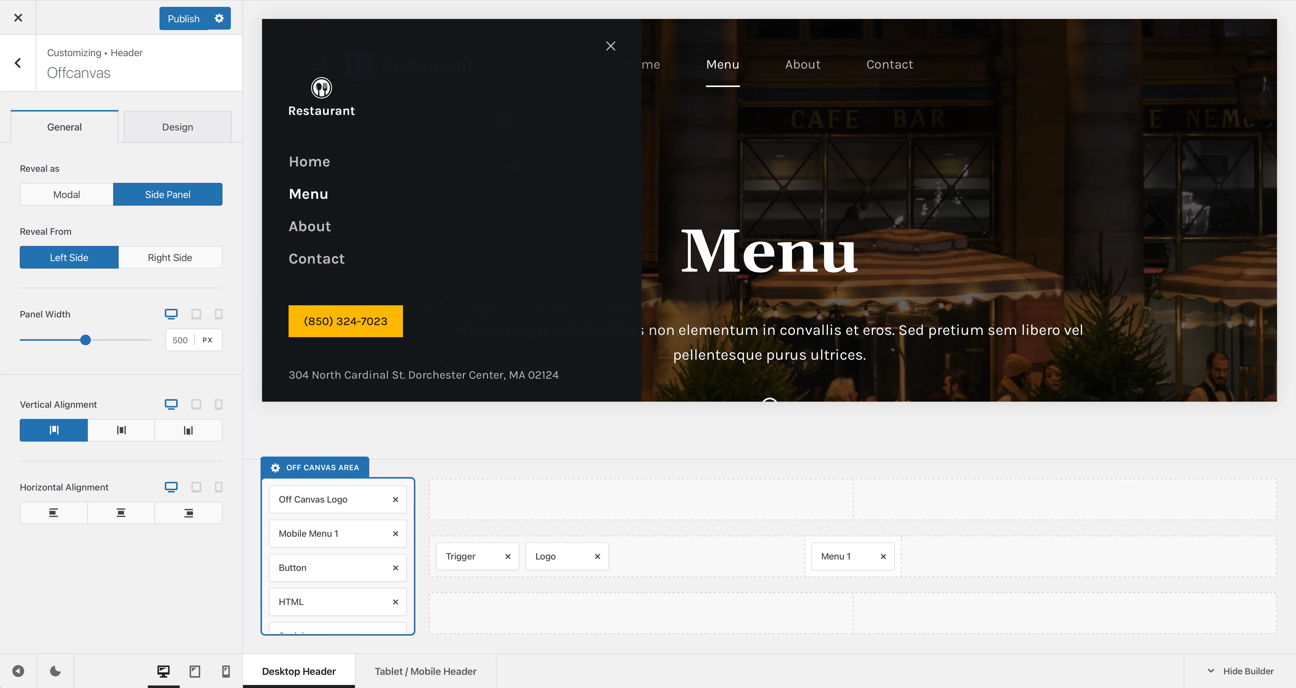Set horizontal alignment to right
The width and height of the screenshot is (1296, 688).
pyautogui.click(x=188, y=513)
